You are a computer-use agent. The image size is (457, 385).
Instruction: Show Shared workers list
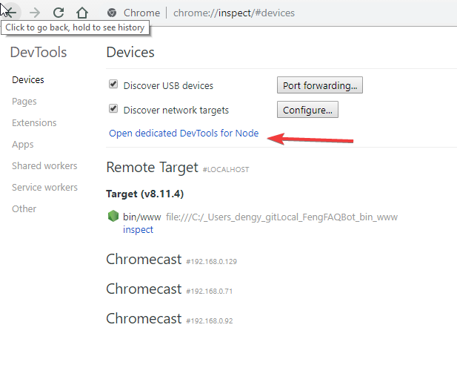tap(44, 165)
